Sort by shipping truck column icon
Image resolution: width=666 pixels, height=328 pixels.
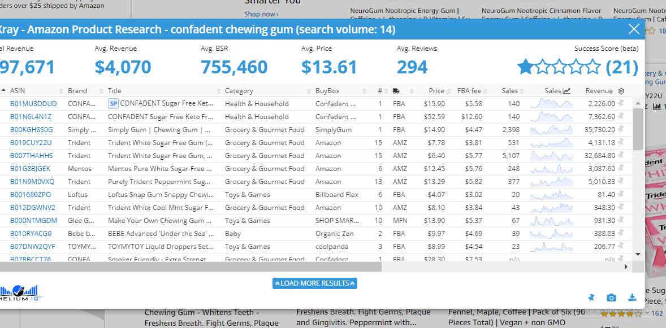pos(396,91)
